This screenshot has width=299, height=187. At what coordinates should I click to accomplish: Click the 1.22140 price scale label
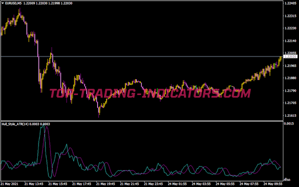click(x=290, y=40)
